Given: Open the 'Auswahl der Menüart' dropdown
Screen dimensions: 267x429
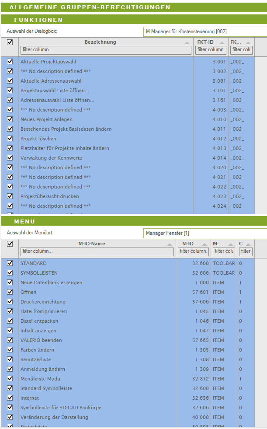Looking at the screenshot, I should tap(205, 233).
